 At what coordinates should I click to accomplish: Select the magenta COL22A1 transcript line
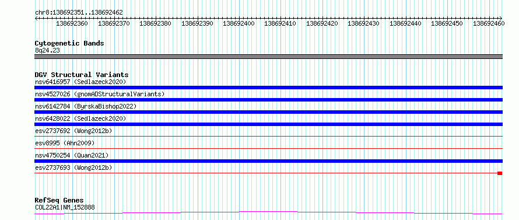(x=268, y=212)
